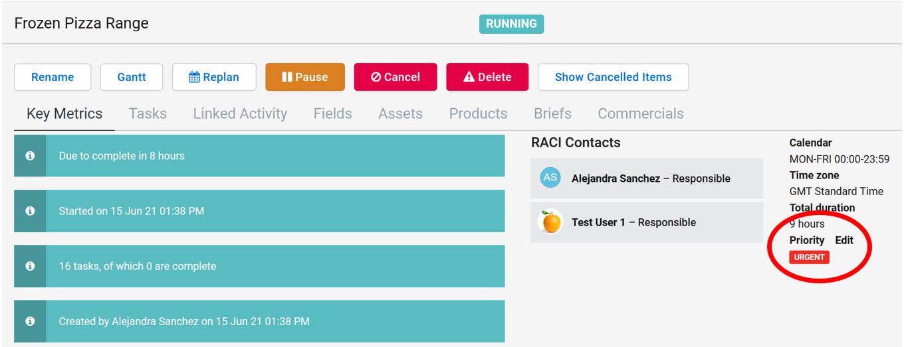The width and height of the screenshot is (904, 347).
Task: Click Alejandra Sanchez's AS avatar icon
Action: [x=550, y=178]
